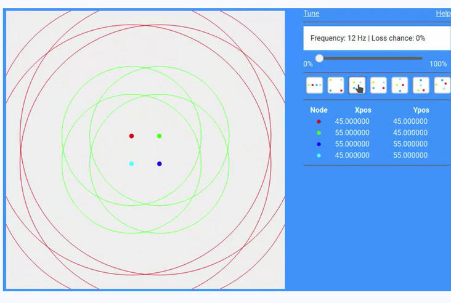Click the cyan node Xpos value 45.000000
The height and width of the screenshot is (303, 451).
pyautogui.click(x=352, y=155)
